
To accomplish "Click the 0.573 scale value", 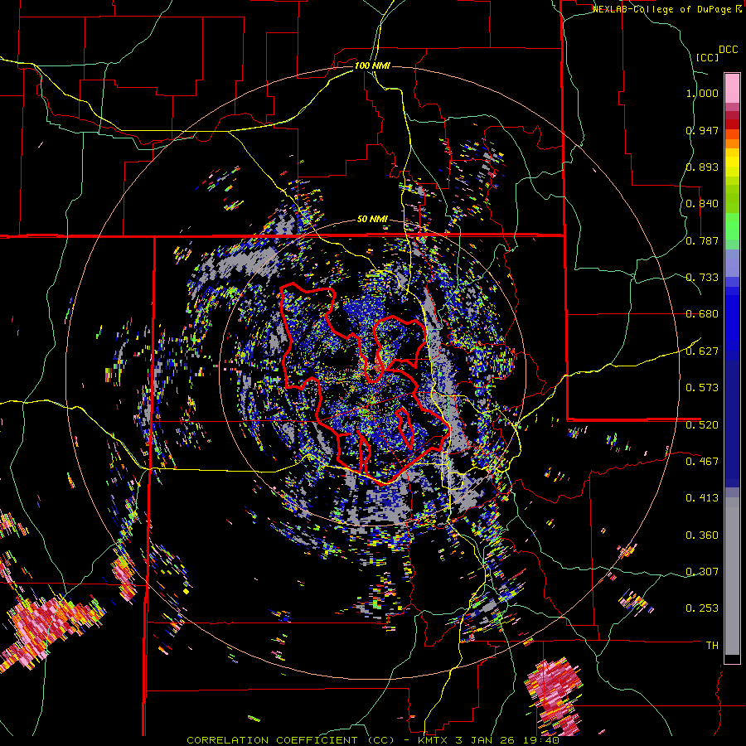I will click(702, 388).
